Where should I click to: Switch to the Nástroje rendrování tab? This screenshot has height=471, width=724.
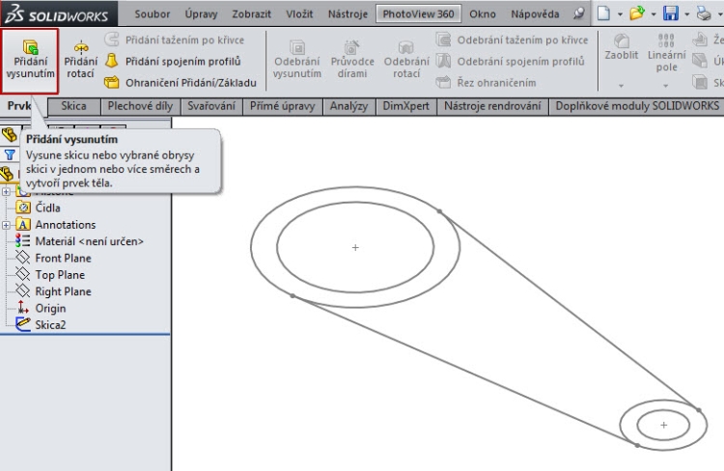coord(492,106)
